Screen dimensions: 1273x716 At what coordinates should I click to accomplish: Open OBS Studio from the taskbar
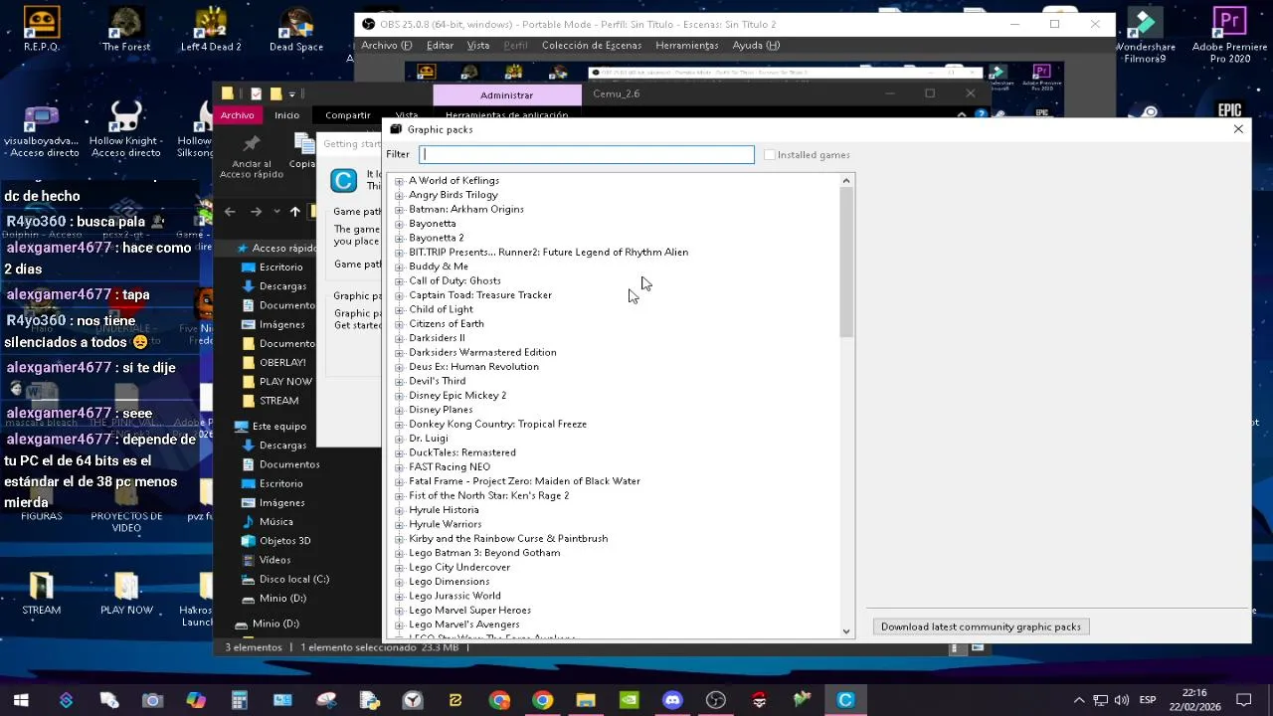[715, 700]
